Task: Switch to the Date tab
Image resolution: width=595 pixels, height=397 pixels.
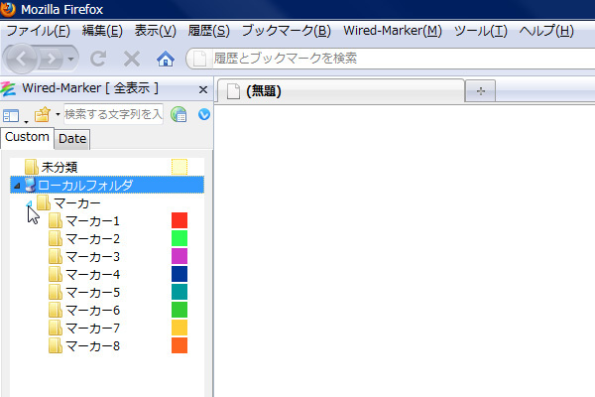Action: click(x=72, y=139)
